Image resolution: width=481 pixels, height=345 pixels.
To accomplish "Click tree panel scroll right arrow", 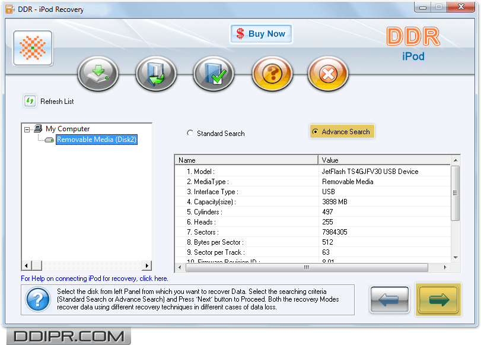I will pos(147,265).
